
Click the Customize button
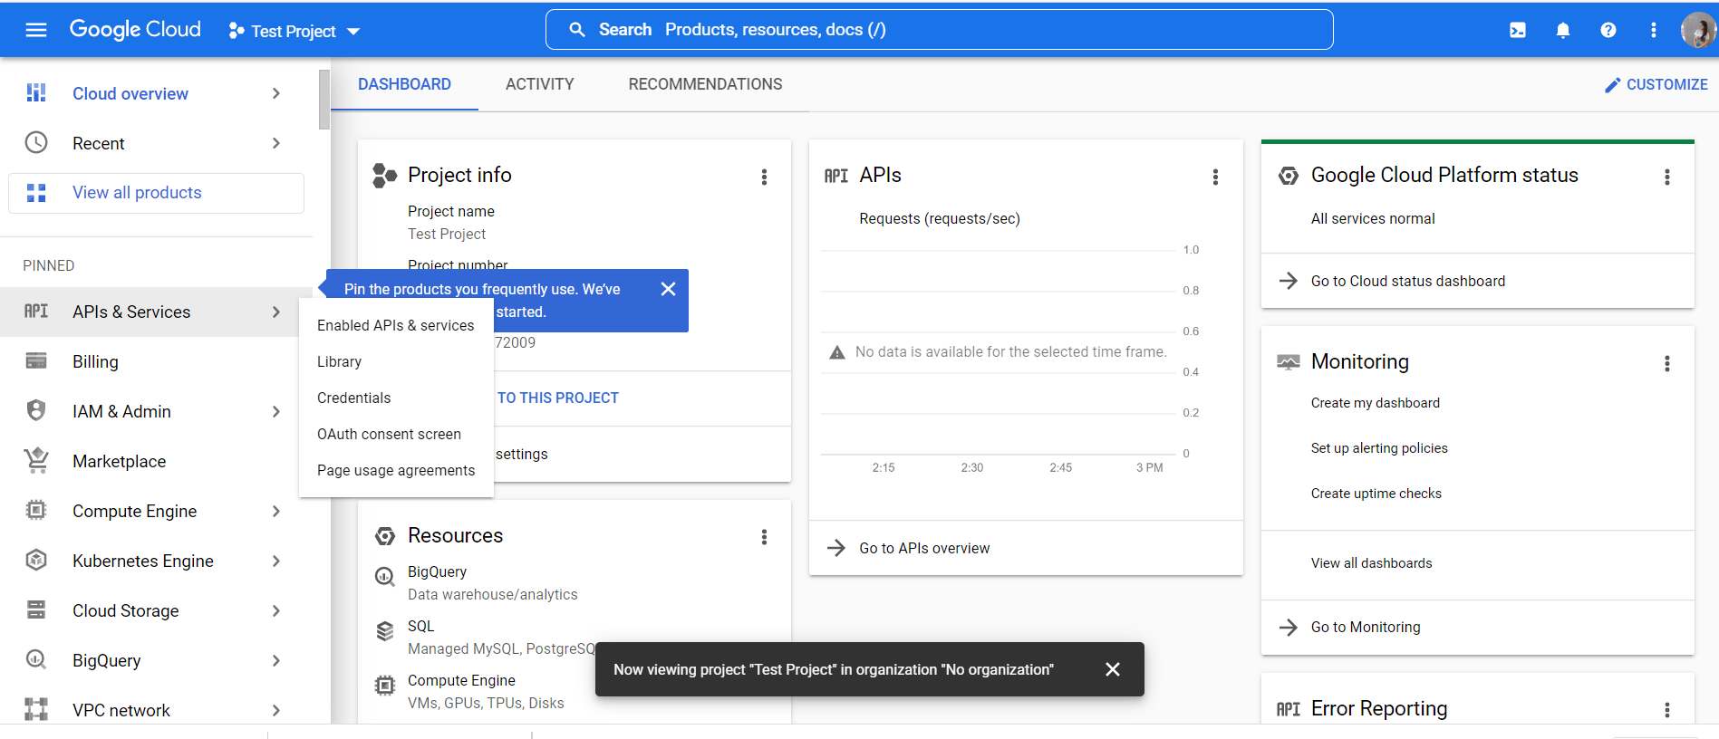pyautogui.click(x=1656, y=84)
